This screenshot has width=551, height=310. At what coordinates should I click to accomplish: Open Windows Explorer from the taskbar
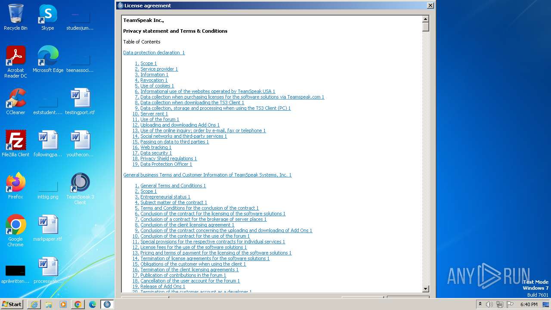click(49, 304)
